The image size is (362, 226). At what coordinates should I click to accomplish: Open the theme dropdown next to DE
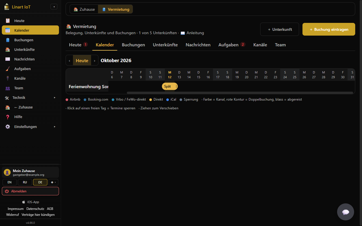(53, 182)
